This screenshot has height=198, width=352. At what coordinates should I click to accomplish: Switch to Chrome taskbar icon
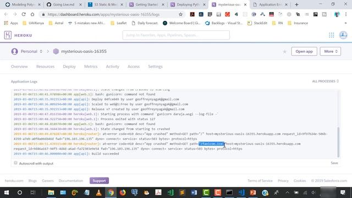pos(111,193)
